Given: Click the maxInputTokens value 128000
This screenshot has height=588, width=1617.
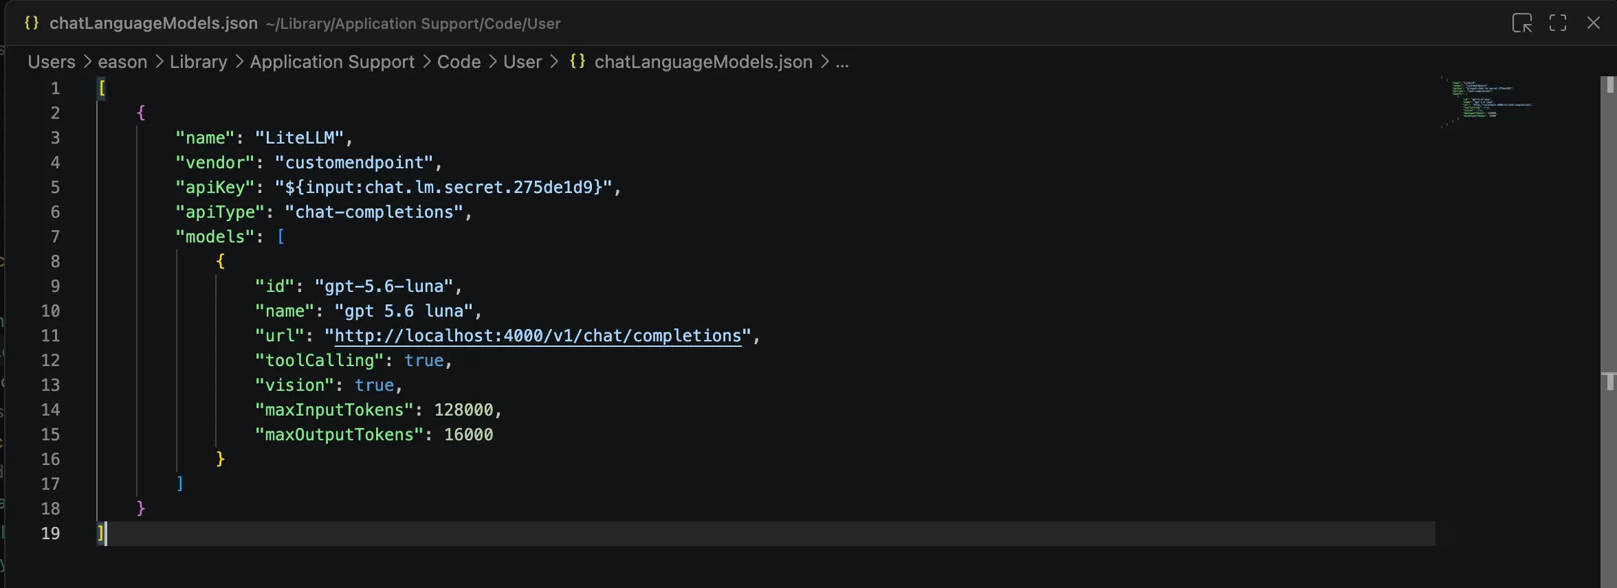Looking at the screenshot, I should 463,410.
